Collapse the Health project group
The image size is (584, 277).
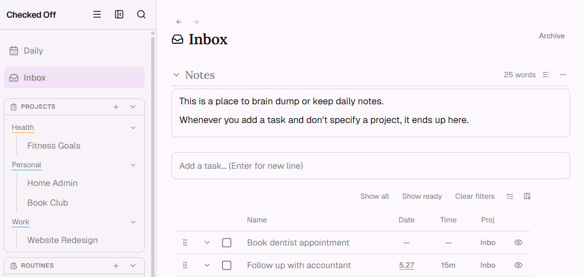(133, 128)
